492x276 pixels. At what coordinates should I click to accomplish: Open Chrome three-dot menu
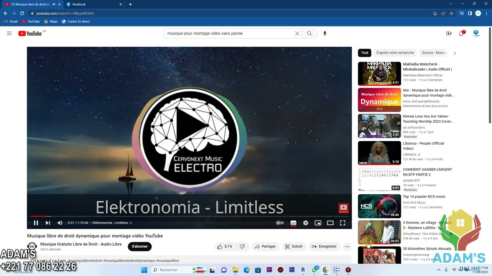[x=486, y=13]
